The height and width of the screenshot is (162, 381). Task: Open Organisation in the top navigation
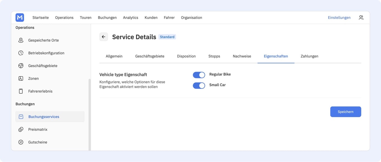[x=191, y=18]
